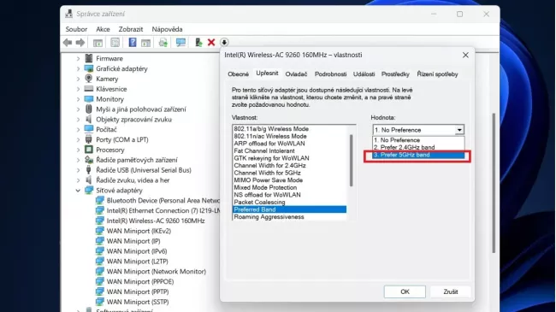
Task: Click the WAN Miniport (SSTP) adapter icon
Action: pyautogui.click(x=100, y=302)
